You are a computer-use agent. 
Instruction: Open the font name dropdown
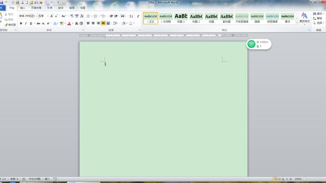36,16
